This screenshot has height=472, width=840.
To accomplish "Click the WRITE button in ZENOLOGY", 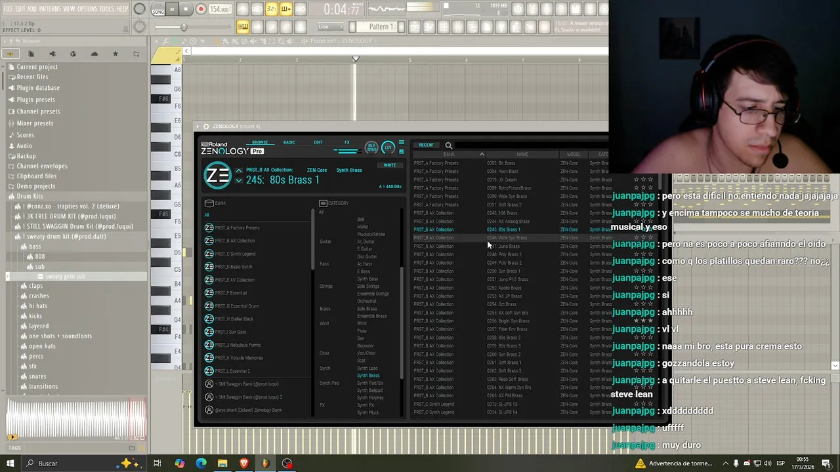I will 390,165.
